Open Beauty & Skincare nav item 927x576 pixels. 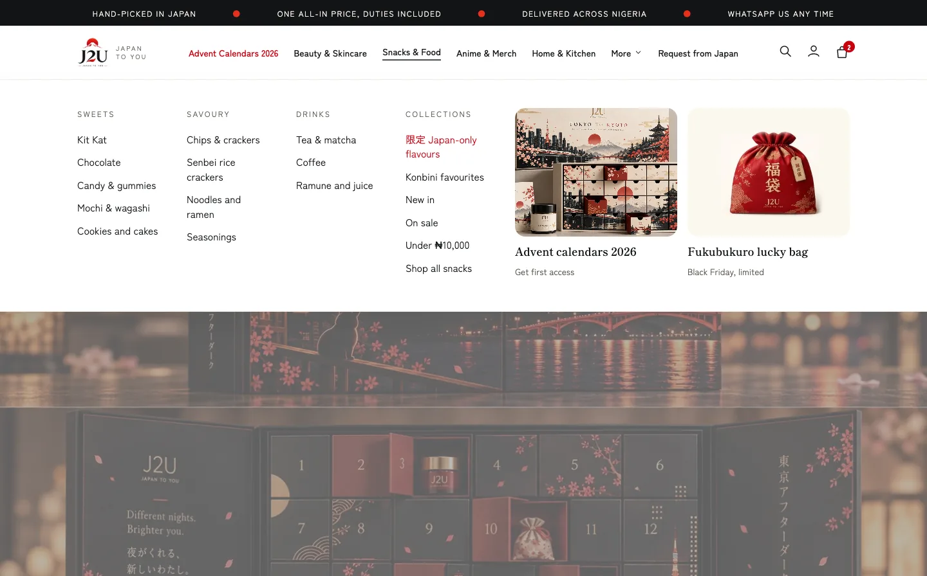click(330, 53)
